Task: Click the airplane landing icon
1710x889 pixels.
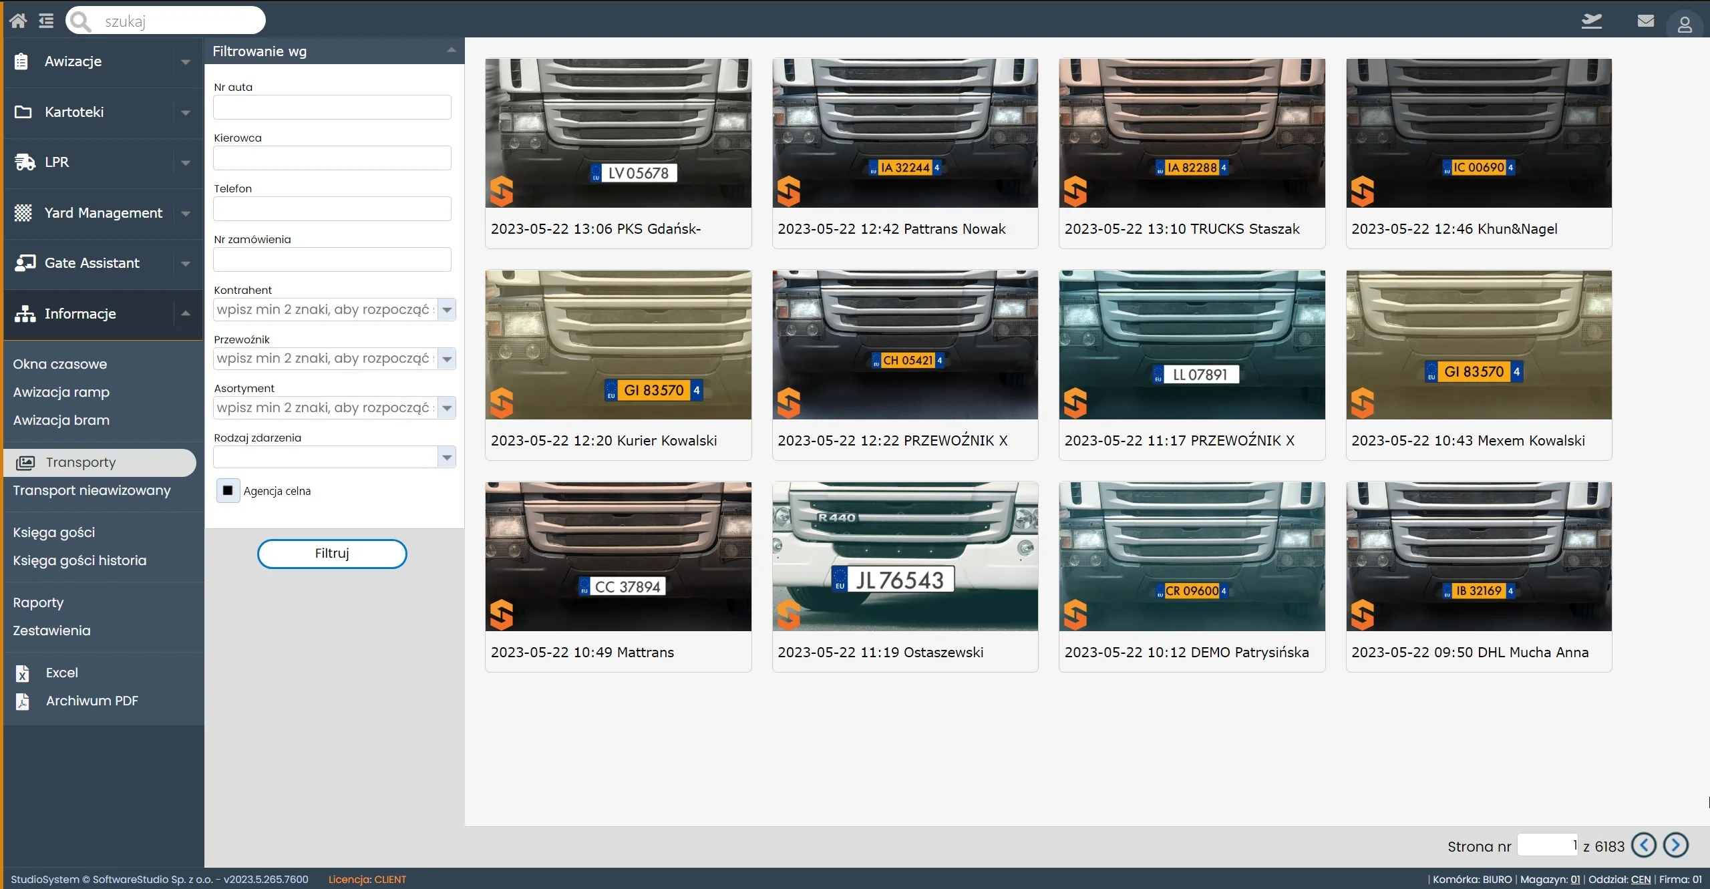Action: pyautogui.click(x=1592, y=21)
